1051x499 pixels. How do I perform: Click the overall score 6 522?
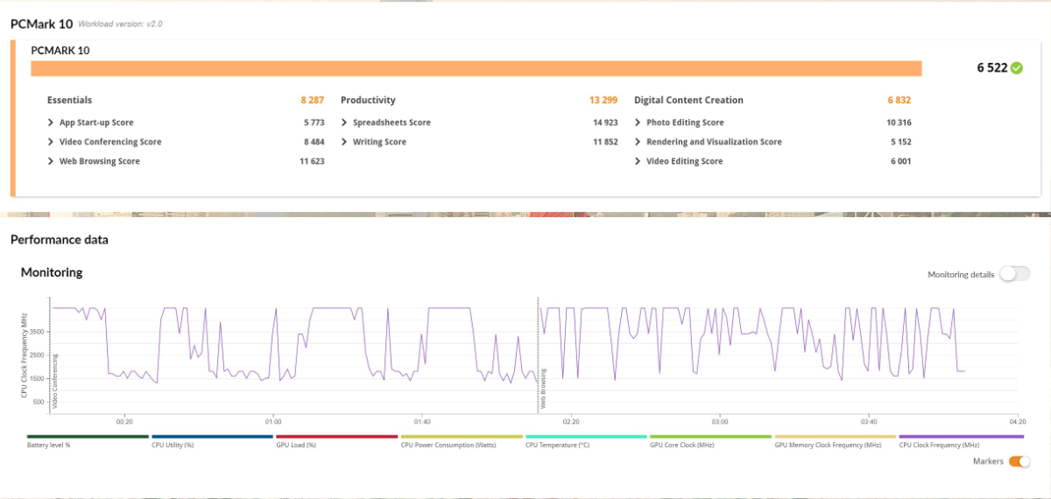pos(991,68)
